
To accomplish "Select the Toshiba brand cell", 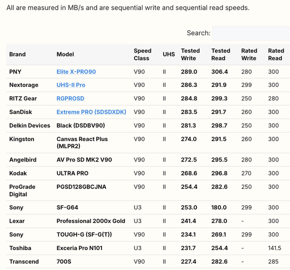I will 20,248.
